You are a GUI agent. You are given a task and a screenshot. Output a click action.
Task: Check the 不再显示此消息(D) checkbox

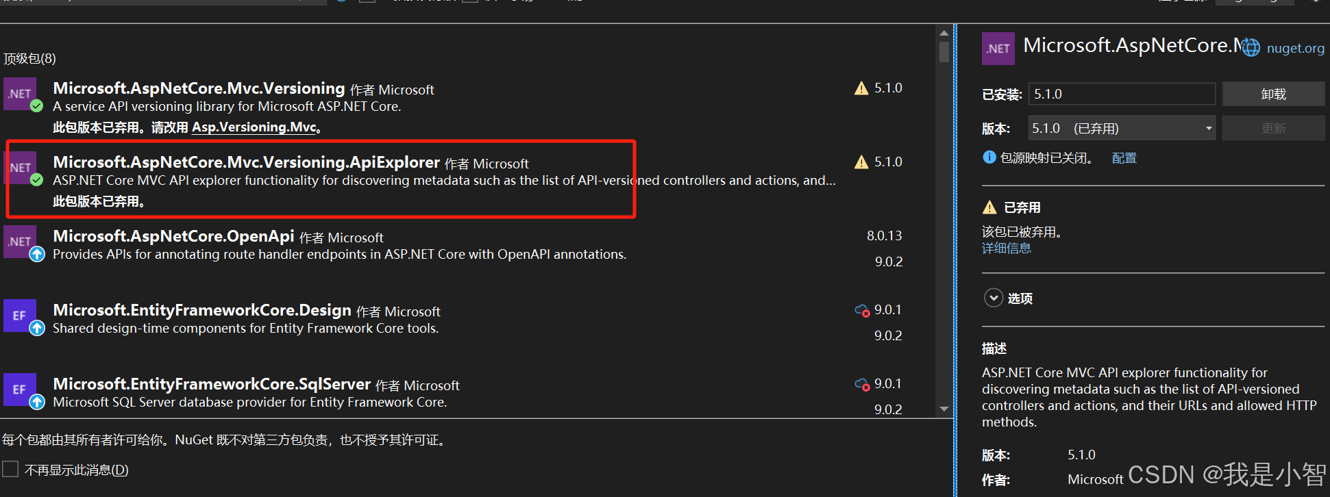10,469
